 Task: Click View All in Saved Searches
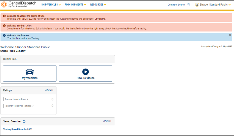point(107,121)
